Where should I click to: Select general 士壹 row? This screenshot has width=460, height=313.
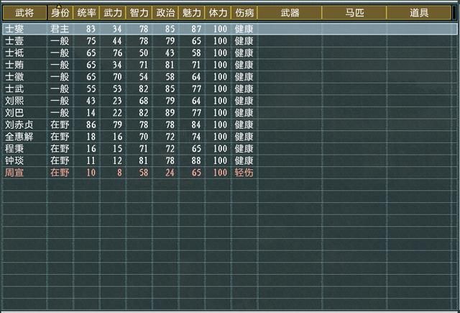point(230,41)
